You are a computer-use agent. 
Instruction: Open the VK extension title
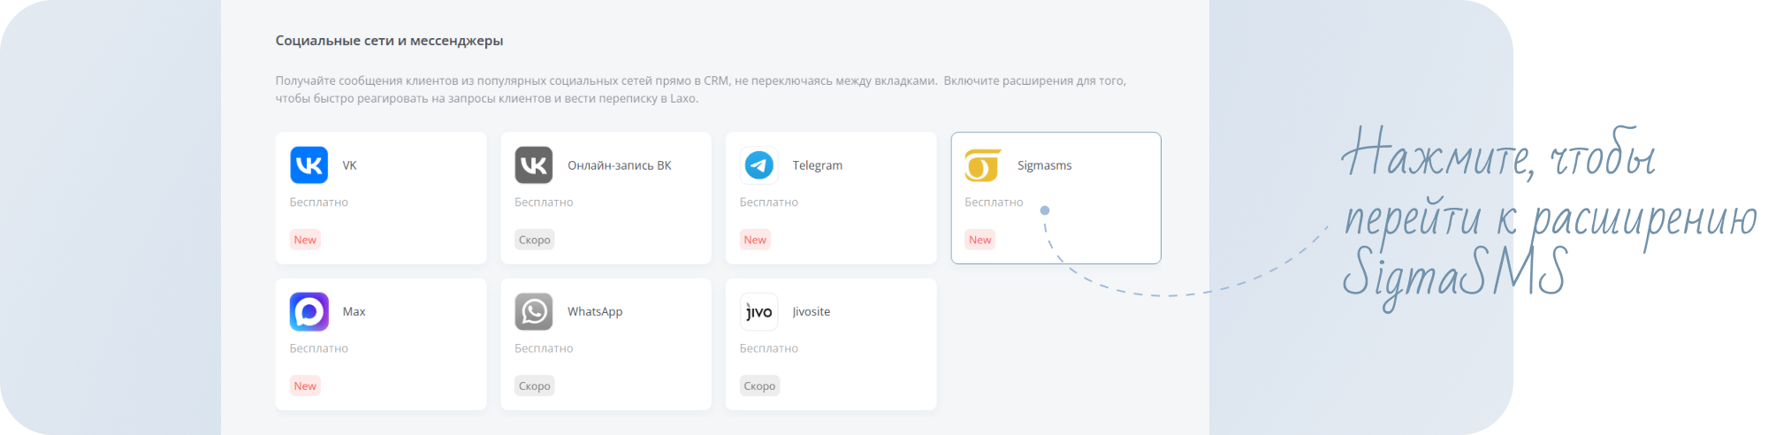(349, 165)
